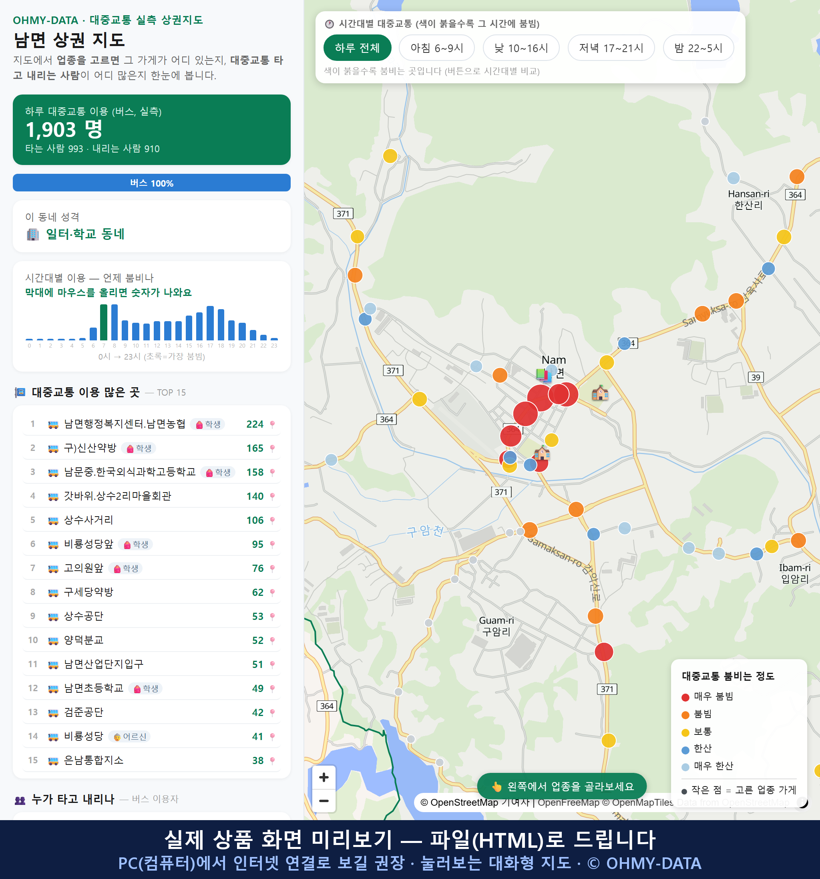Click the chart bar at hour 17
Image resolution: width=820 pixels, height=879 pixels.
click(210, 323)
